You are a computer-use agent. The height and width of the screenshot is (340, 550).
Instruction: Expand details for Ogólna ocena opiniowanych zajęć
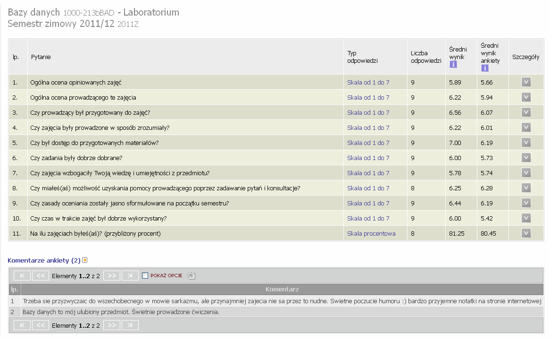pos(526,82)
